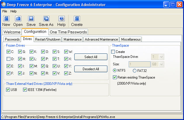184x120 pixels.
Task: Minimize the Configuration Administrator window
Action: pyautogui.click(x=166, y=5)
